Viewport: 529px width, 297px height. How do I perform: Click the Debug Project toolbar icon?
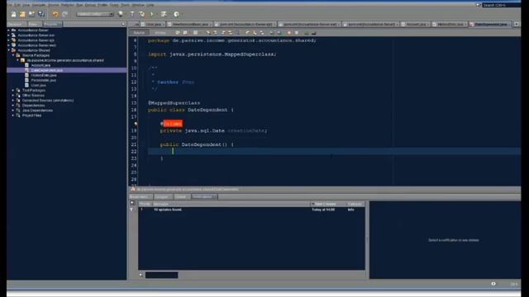pos(164,14)
